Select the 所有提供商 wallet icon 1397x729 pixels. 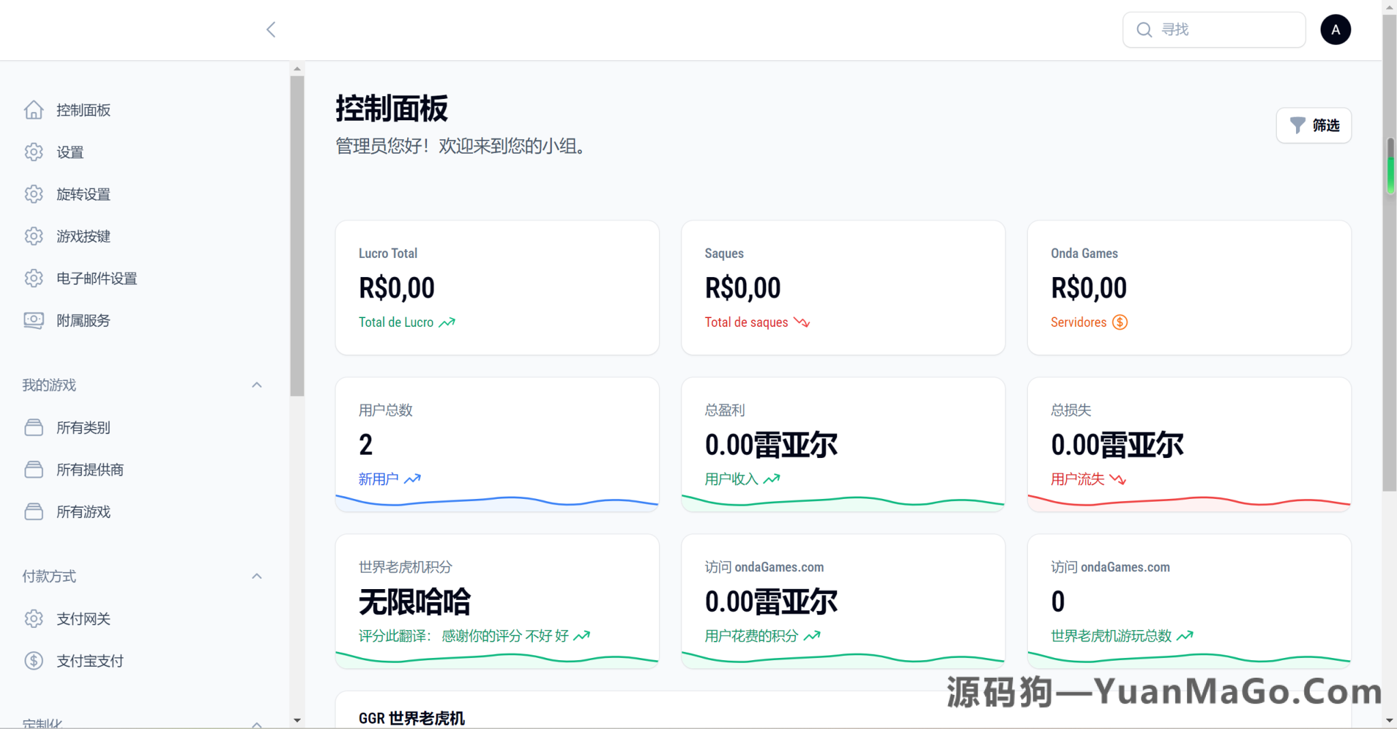click(33, 470)
